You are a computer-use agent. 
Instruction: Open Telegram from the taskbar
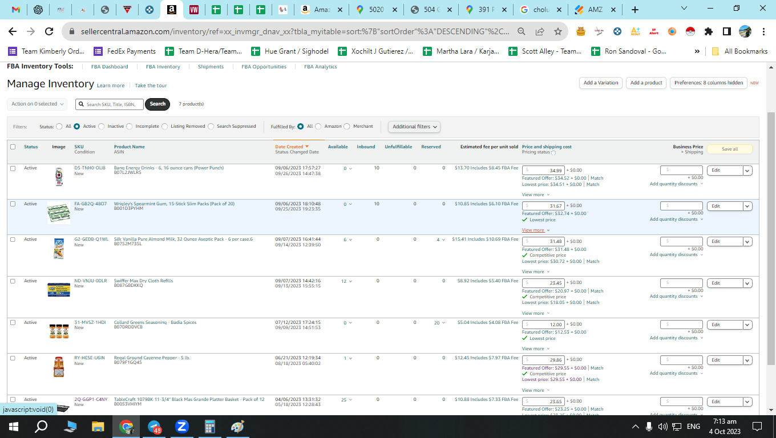pyautogui.click(x=155, y=426)
